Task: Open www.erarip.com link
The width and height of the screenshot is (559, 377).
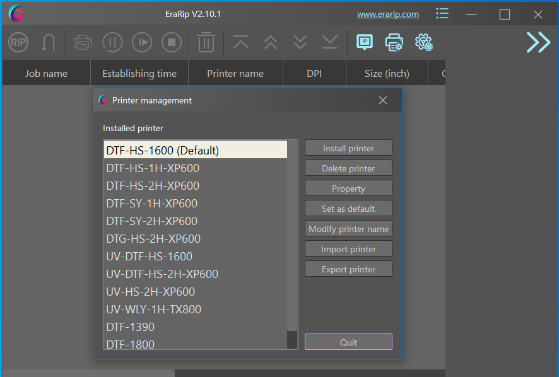Action: 387,14
